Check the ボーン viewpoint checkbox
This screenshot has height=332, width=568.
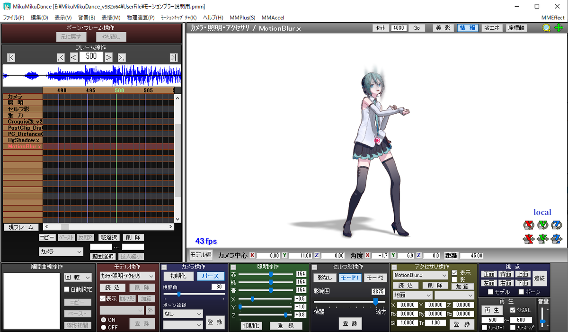pos(521,292)
